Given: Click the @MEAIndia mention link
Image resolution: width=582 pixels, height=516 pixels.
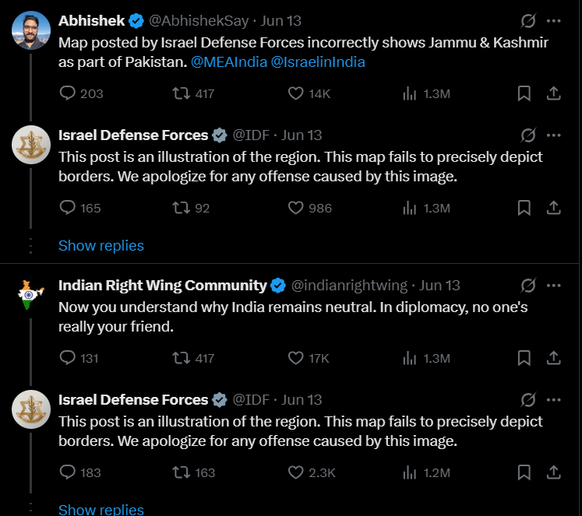Looking at the screenshot, I should 228,61.
